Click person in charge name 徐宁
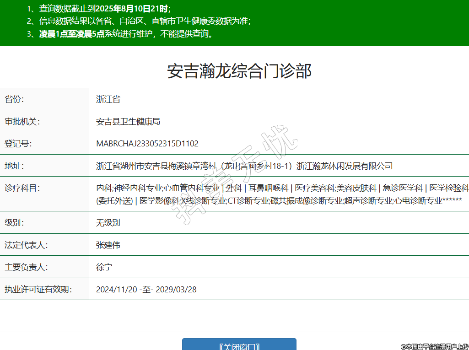The height and width of the screenshot is (350, 469). click(104, 267)
